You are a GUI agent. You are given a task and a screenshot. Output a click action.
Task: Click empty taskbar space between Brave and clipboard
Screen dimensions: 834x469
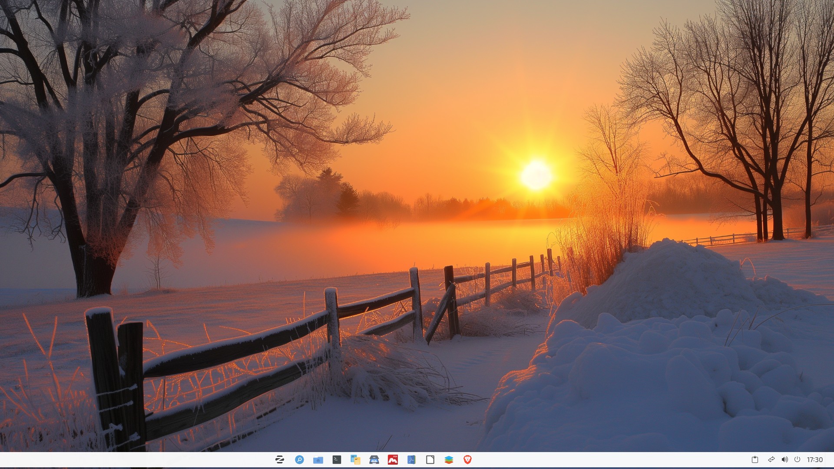click(608, 459)
